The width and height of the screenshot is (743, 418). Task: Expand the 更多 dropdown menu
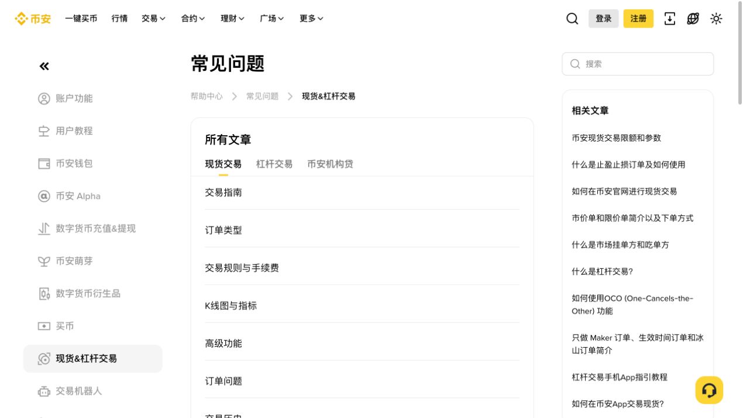pos(312,19)
